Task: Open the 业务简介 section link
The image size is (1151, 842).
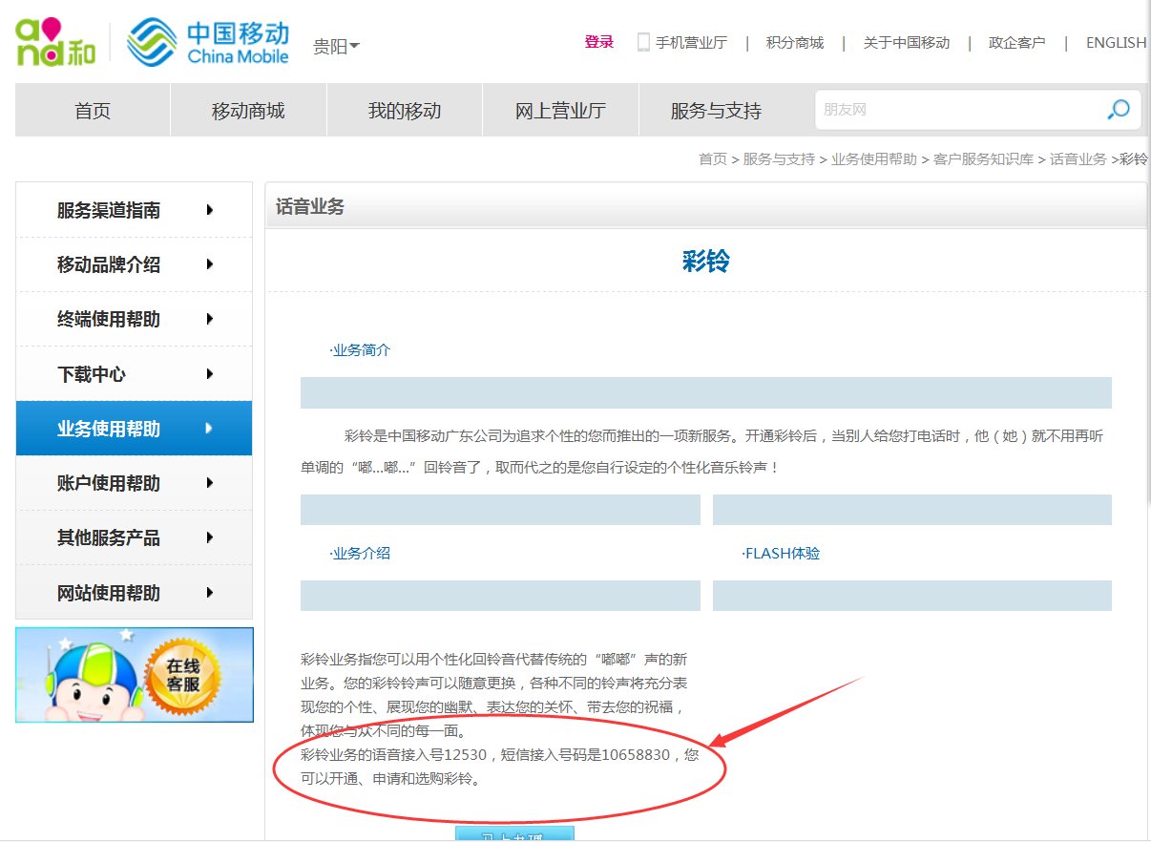Action: pyautogui.click(x=361, y=349)
